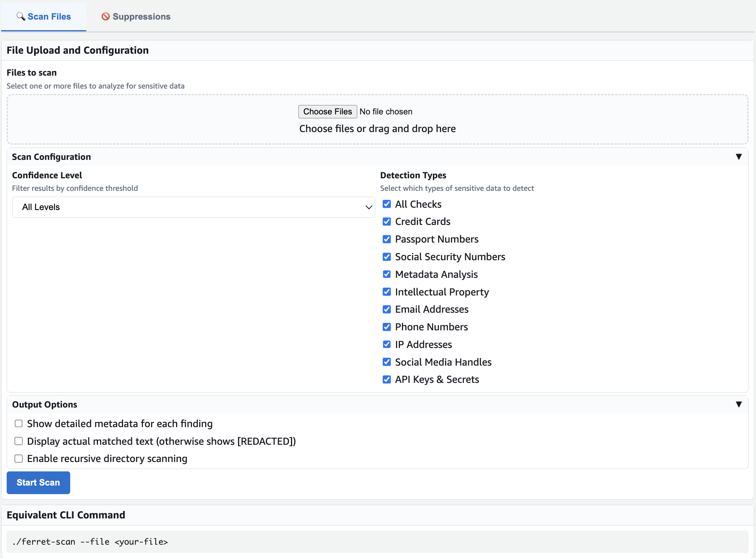Uncheck Social Media Handles
The image size is (756, 558).
pos(387,362)
